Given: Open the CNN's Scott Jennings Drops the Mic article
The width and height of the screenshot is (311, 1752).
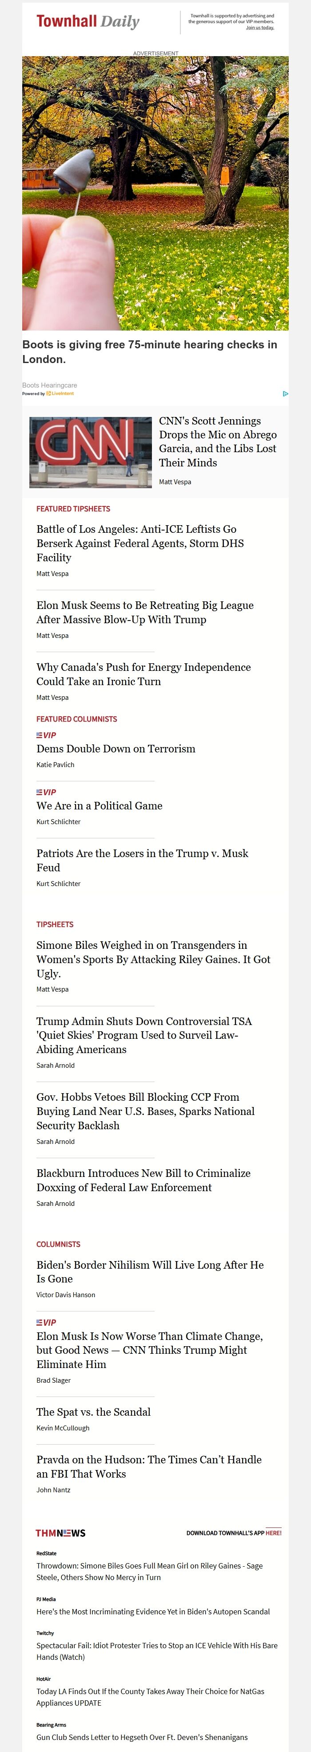Looking at the screenshot, I should click(x=218, y=441).
